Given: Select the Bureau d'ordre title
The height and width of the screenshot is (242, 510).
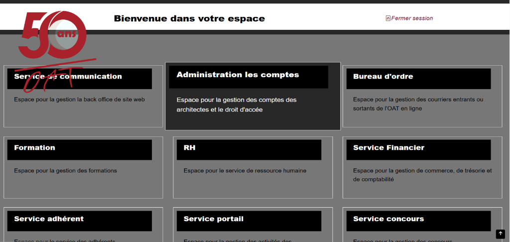Looking at the screenshot, I should click(x=383, y=77).
